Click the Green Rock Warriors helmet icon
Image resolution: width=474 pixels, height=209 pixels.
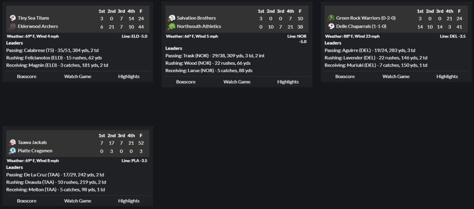331,18
